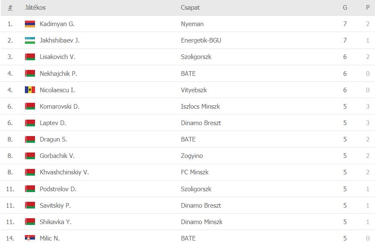Screen dimensions: 375x246
Task: Open player Khvashchinskiy V.
Action: 65,172
